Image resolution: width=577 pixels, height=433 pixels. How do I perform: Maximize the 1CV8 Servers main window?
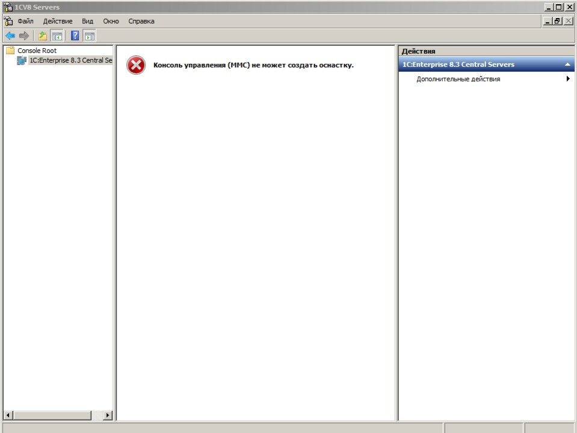[x=558, y=7]
